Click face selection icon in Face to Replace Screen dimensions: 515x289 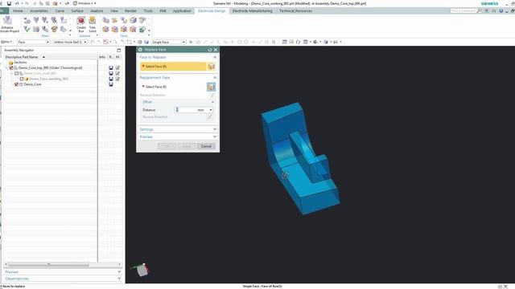coord(211,67)
